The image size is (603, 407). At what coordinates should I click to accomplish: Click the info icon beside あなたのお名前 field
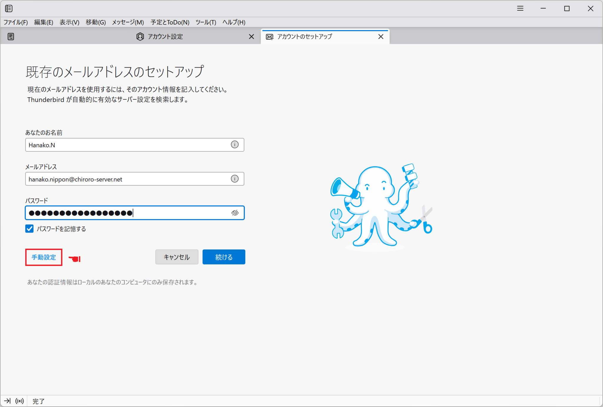[235, 145]
